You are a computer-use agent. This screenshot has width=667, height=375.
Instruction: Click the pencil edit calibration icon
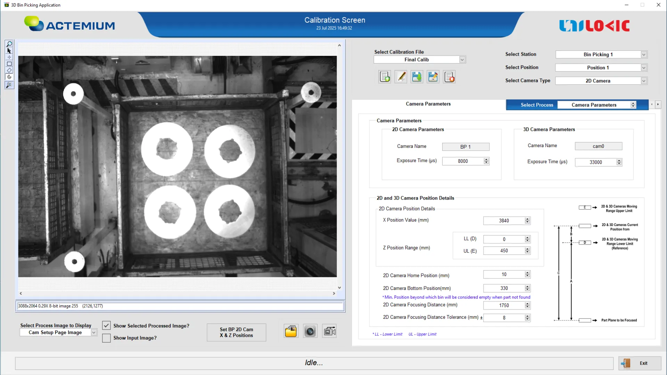coord(401,77)
